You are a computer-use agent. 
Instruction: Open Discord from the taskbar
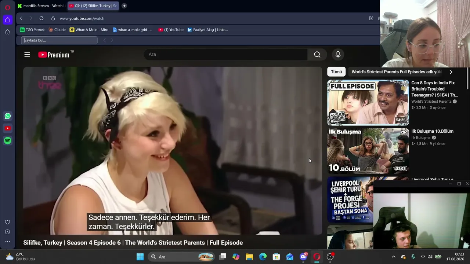click(303, 257)
